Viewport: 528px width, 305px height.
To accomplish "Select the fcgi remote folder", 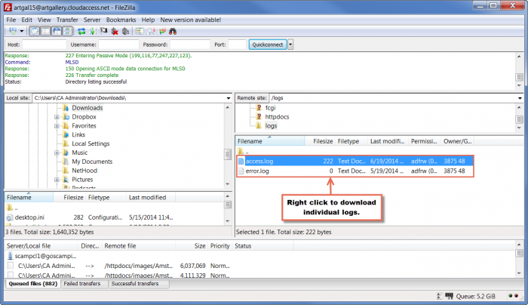I will [270, 108].
